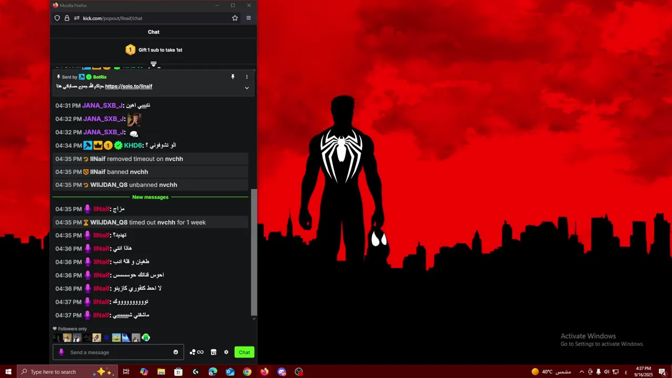Viewport: 672px width, 378px height.
Task: Expand the pinned message chevron
Action: 247,88
